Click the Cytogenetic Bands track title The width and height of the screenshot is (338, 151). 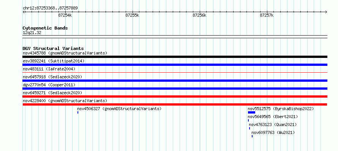[45, 28]
